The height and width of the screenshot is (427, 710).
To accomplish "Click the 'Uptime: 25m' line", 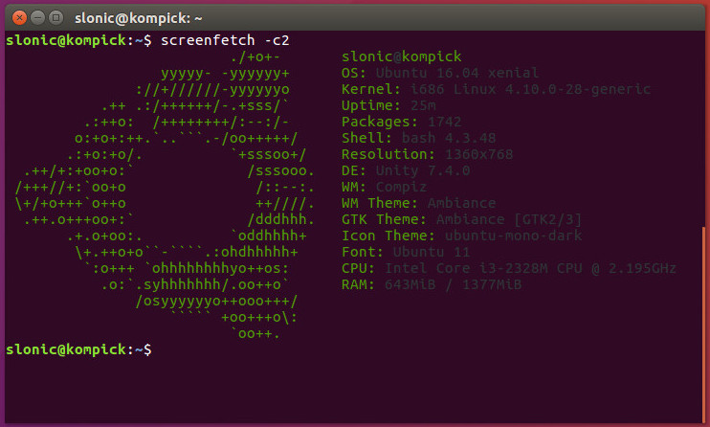I will [x=388, y=105].
